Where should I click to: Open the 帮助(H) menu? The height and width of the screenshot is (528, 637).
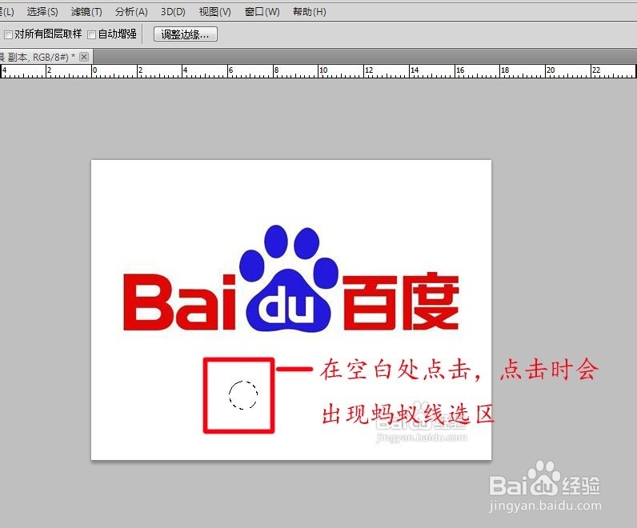coord(309,12)
